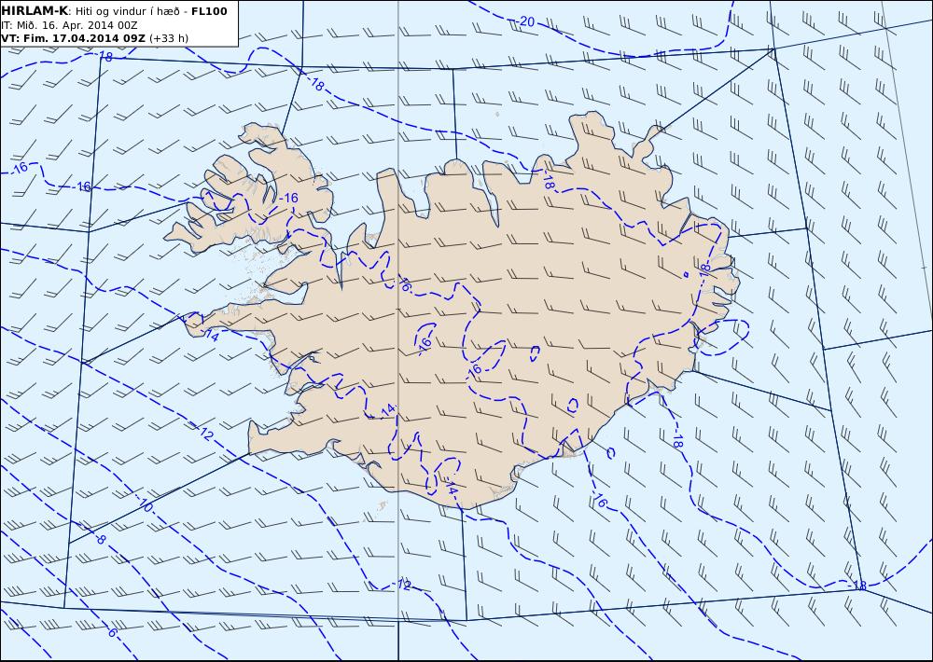933x662 pixels.
Task: Click the -6 isotherm contour label
Action: pyautogui.click(x=111, y=631)
